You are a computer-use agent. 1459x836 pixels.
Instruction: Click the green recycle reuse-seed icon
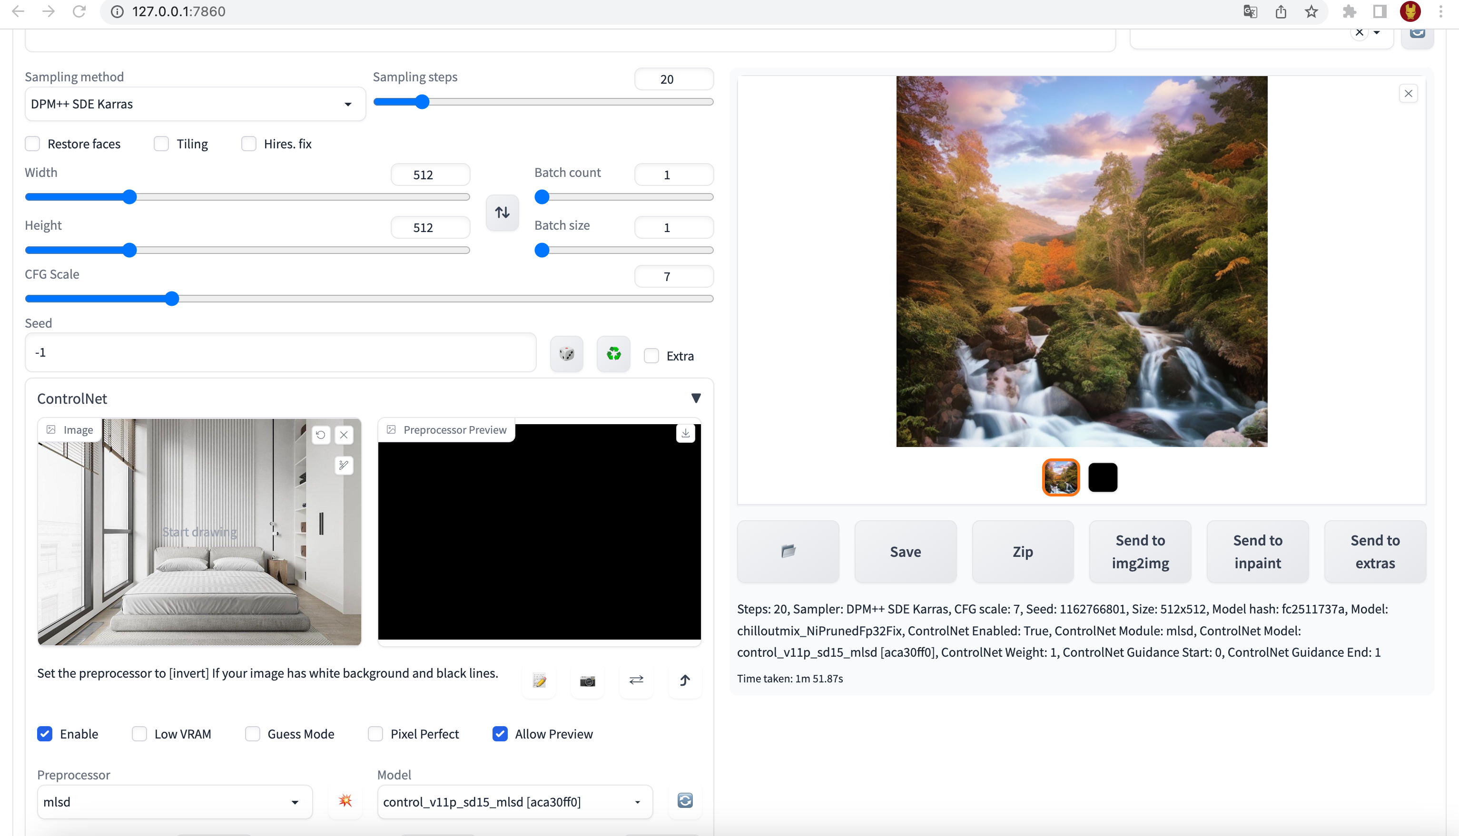pyautogui.click(x=613, y=354)
